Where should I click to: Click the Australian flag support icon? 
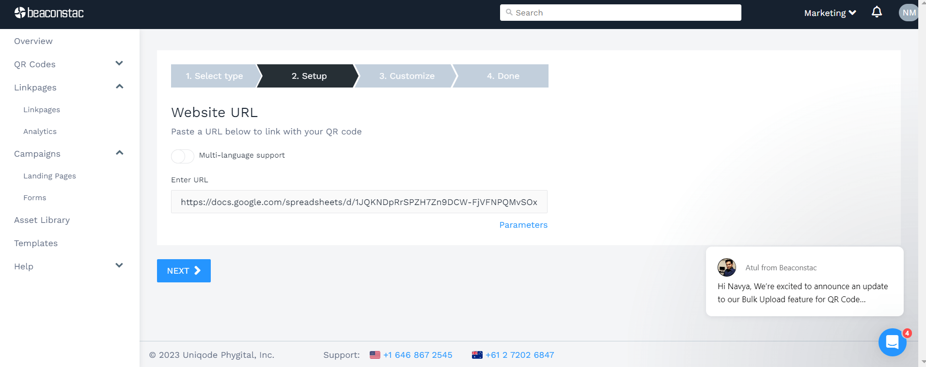point(477,355)
